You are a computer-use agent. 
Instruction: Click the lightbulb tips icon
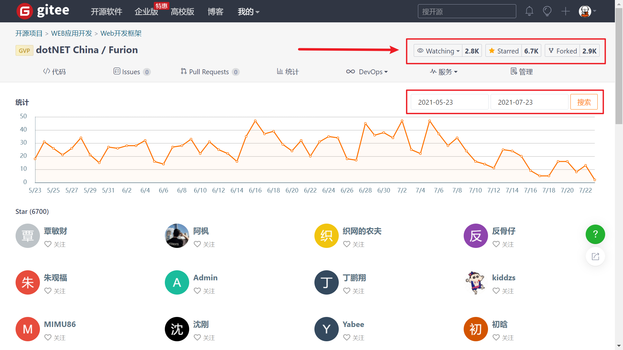tap(547, 11)
